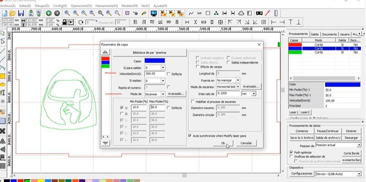
Task: Open the Device USB Auto dropdown
Action: click(359, 174)
